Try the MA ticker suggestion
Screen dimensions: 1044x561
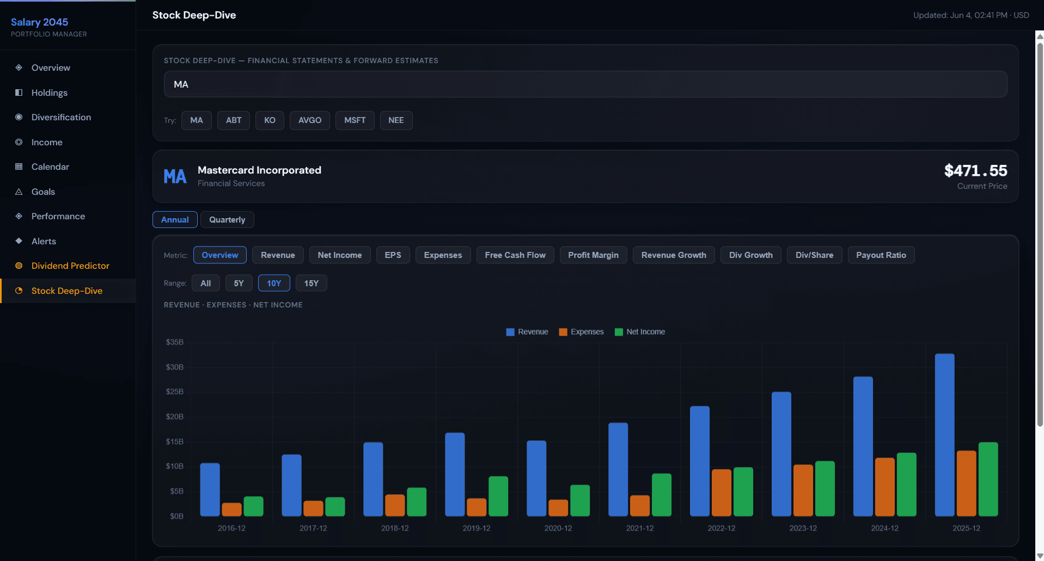pyautogui.click(x=197, y=120)
